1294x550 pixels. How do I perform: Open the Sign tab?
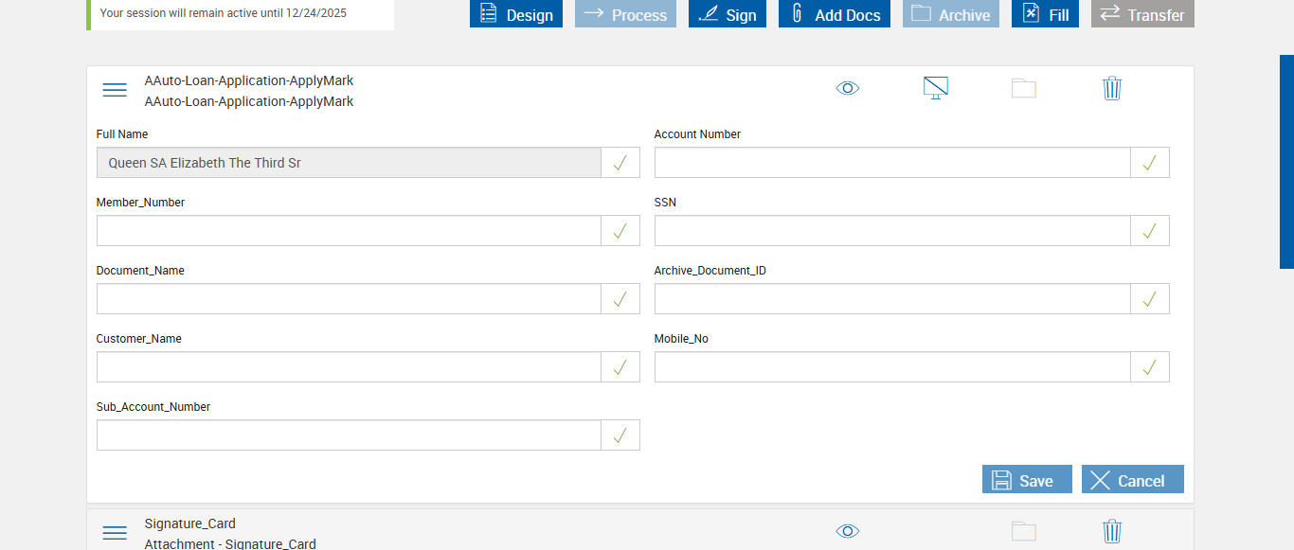pyautogui.click(x=728, y=14)
